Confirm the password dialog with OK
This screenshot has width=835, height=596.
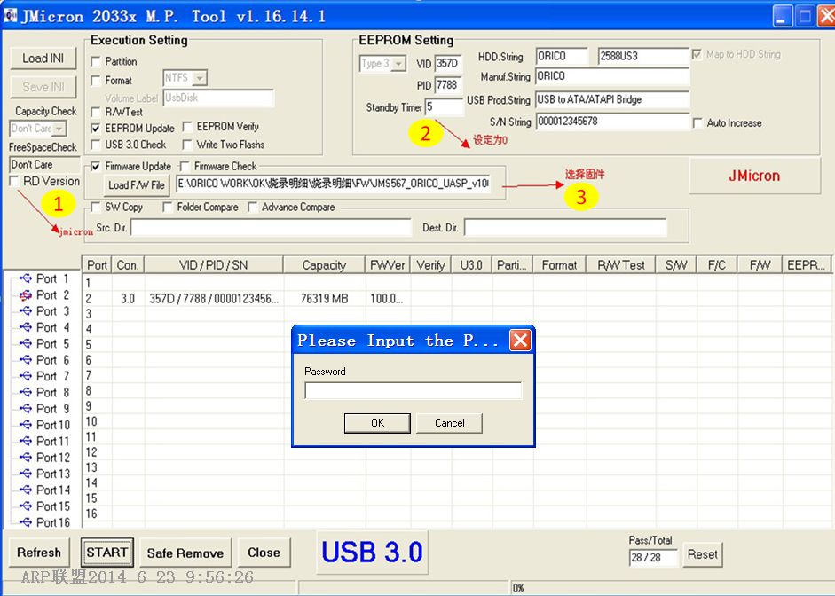click(377, 423)
